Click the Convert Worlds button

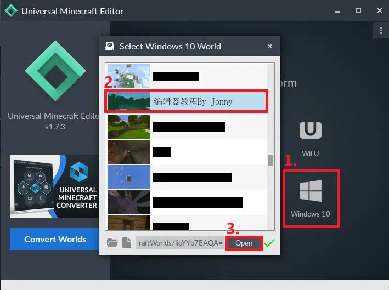pyautogui.click(x=55, y=240)
